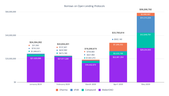Viewport: 169px width, 96px height.
Task: Click the April 2019 Compound $3,033,768 segment
Action: pyautogui.click(x=118, y=53)
